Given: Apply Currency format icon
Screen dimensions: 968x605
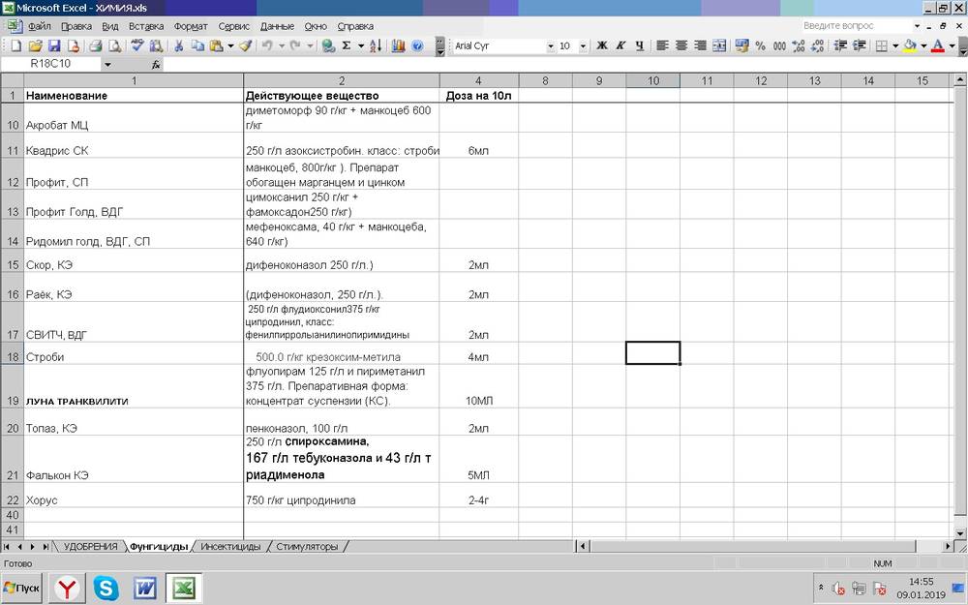Looking at the screenshot, I should click(742, 45).
